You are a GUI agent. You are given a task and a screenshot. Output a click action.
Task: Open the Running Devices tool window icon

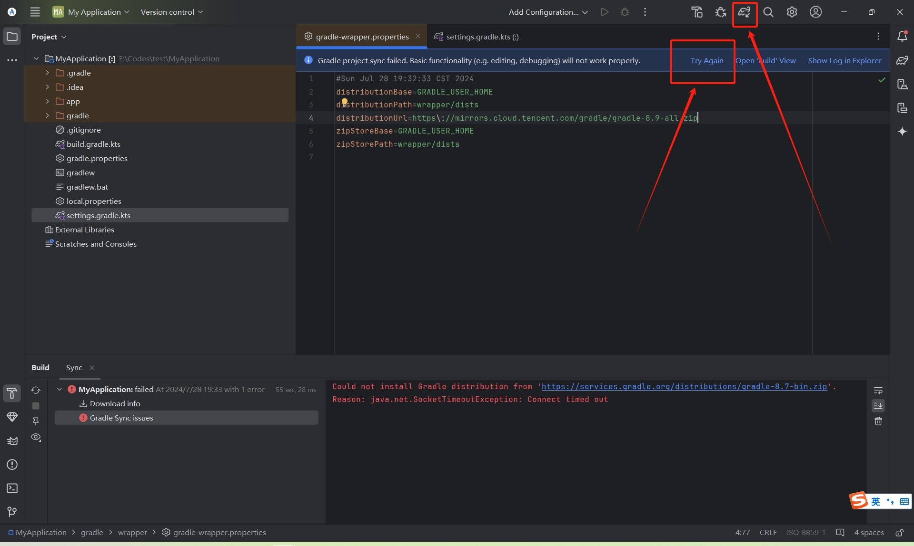tap(902, 108)
